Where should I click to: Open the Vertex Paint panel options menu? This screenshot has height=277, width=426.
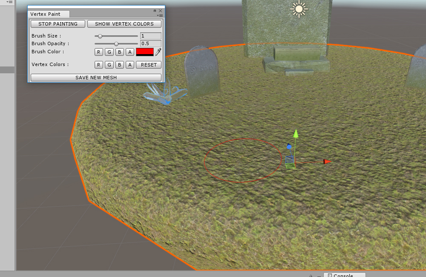pos(160,15)
